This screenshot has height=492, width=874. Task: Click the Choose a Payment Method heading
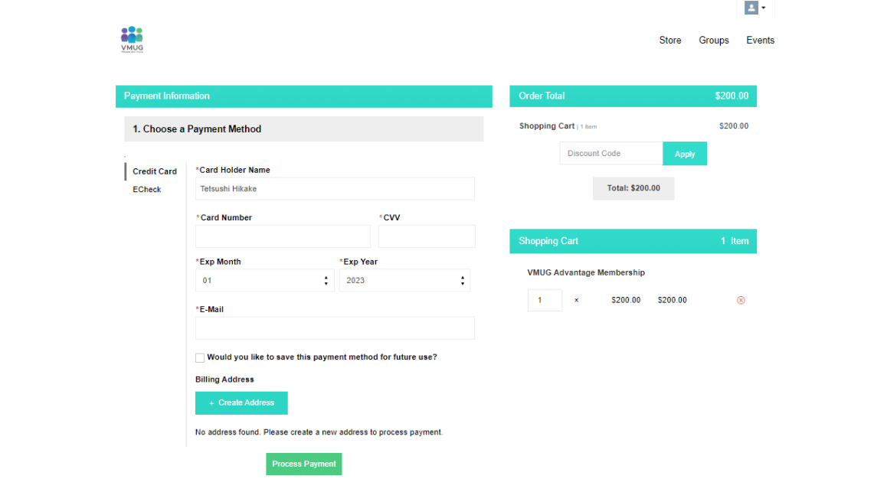click(x=304, y=129)
